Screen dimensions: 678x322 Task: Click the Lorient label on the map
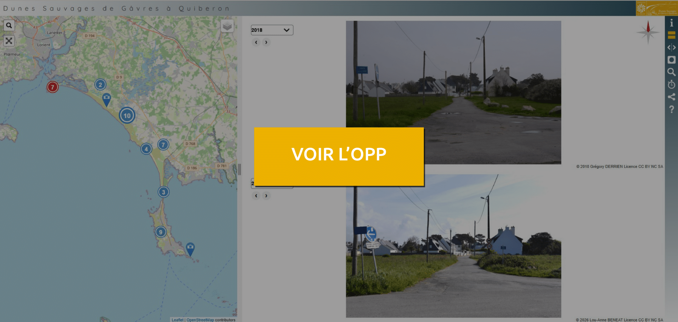click(x=43, y=45)
